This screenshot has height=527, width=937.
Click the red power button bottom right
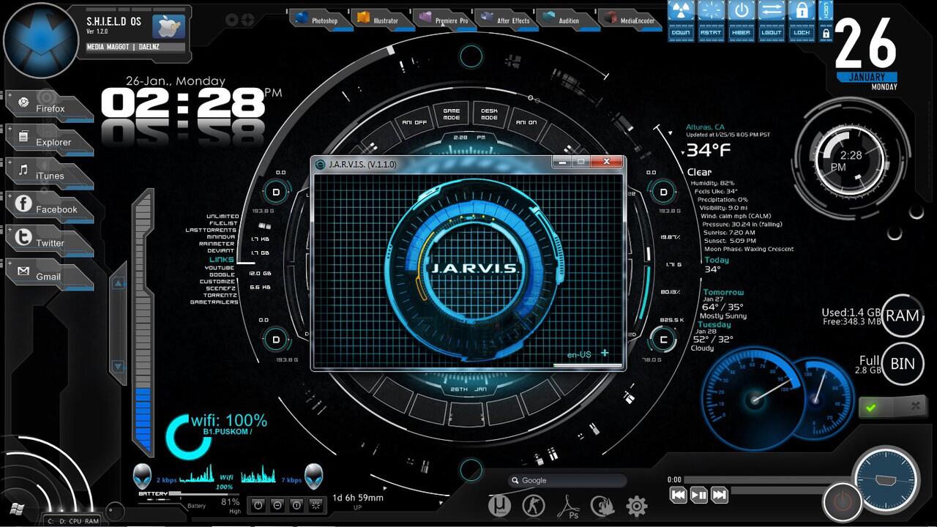[x=843, y=502]
